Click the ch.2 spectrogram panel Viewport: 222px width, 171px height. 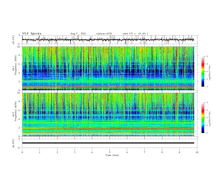108,115
